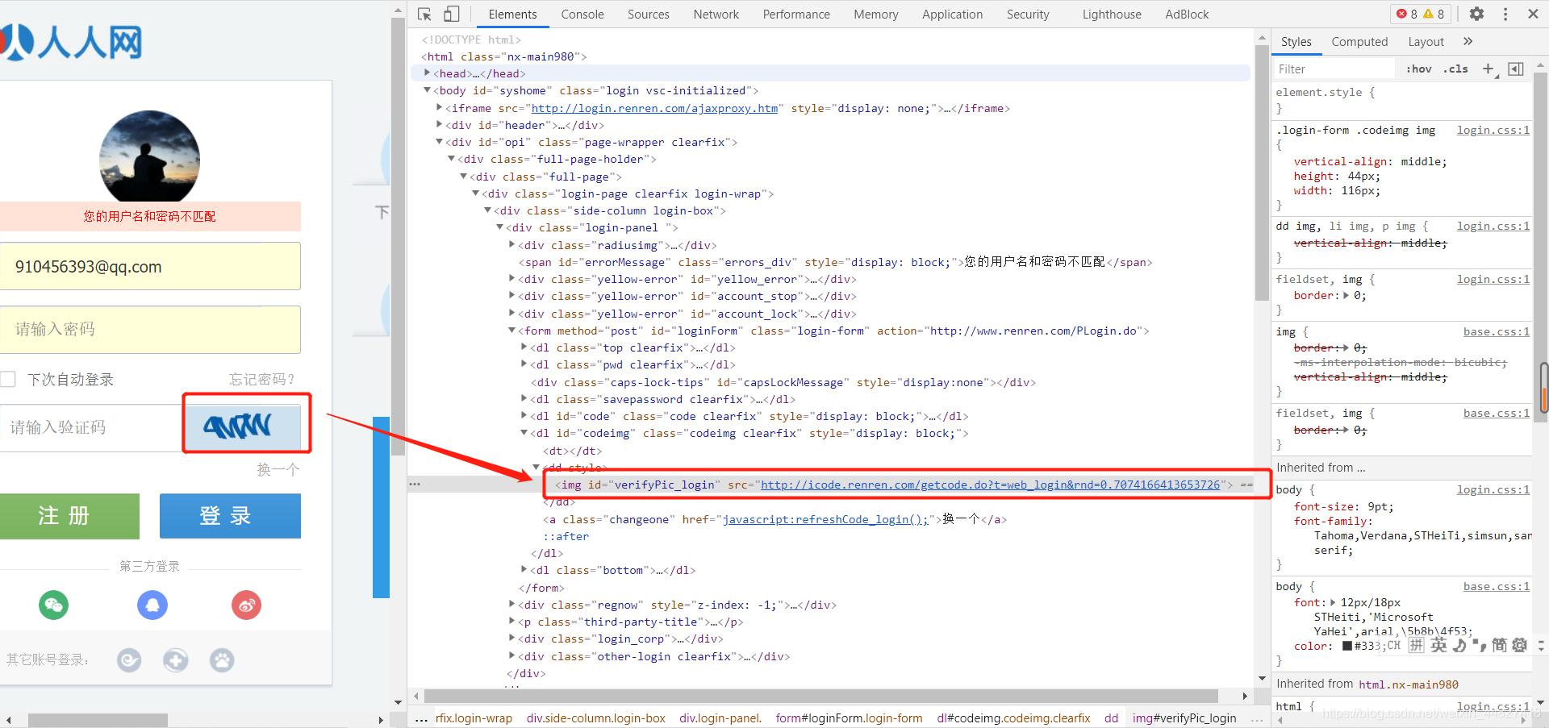This screenshot has width=1549, height=728.
Task: Open the Lighthouse tab
Action: [x=1112, y=15]
